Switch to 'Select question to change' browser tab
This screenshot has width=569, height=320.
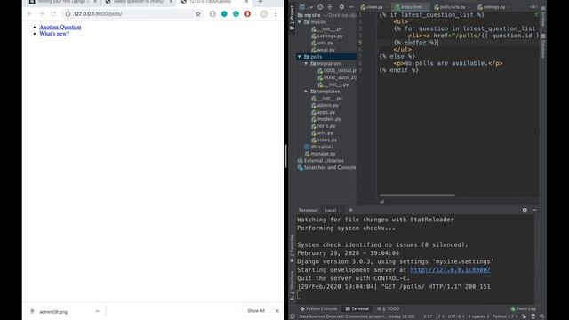coord(139,2)
